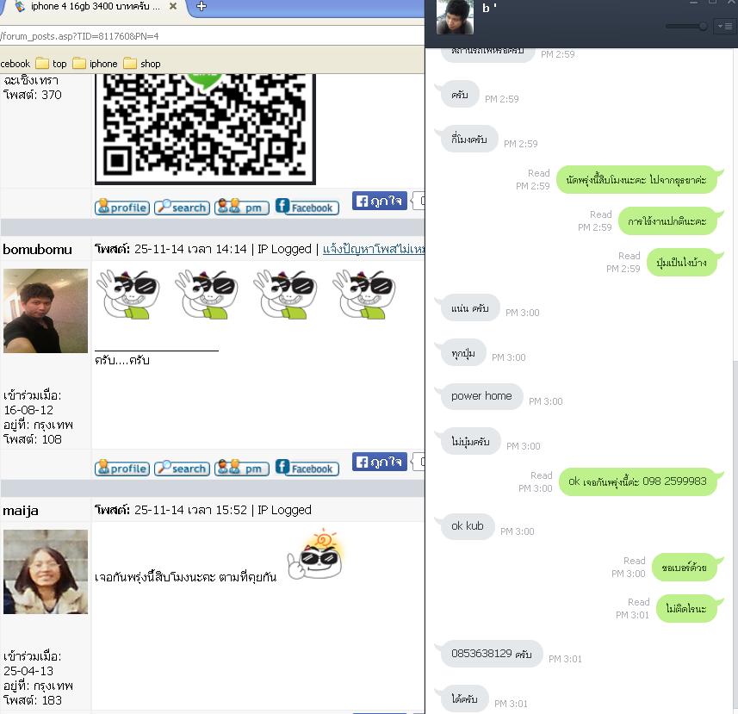Click bomubomu's avatar photo
Viewport: 738px width, 714px height.
(46, 311)
